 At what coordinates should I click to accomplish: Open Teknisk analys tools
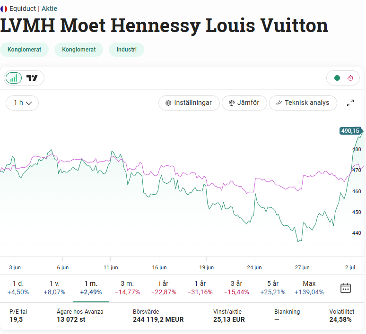[303, 103]
